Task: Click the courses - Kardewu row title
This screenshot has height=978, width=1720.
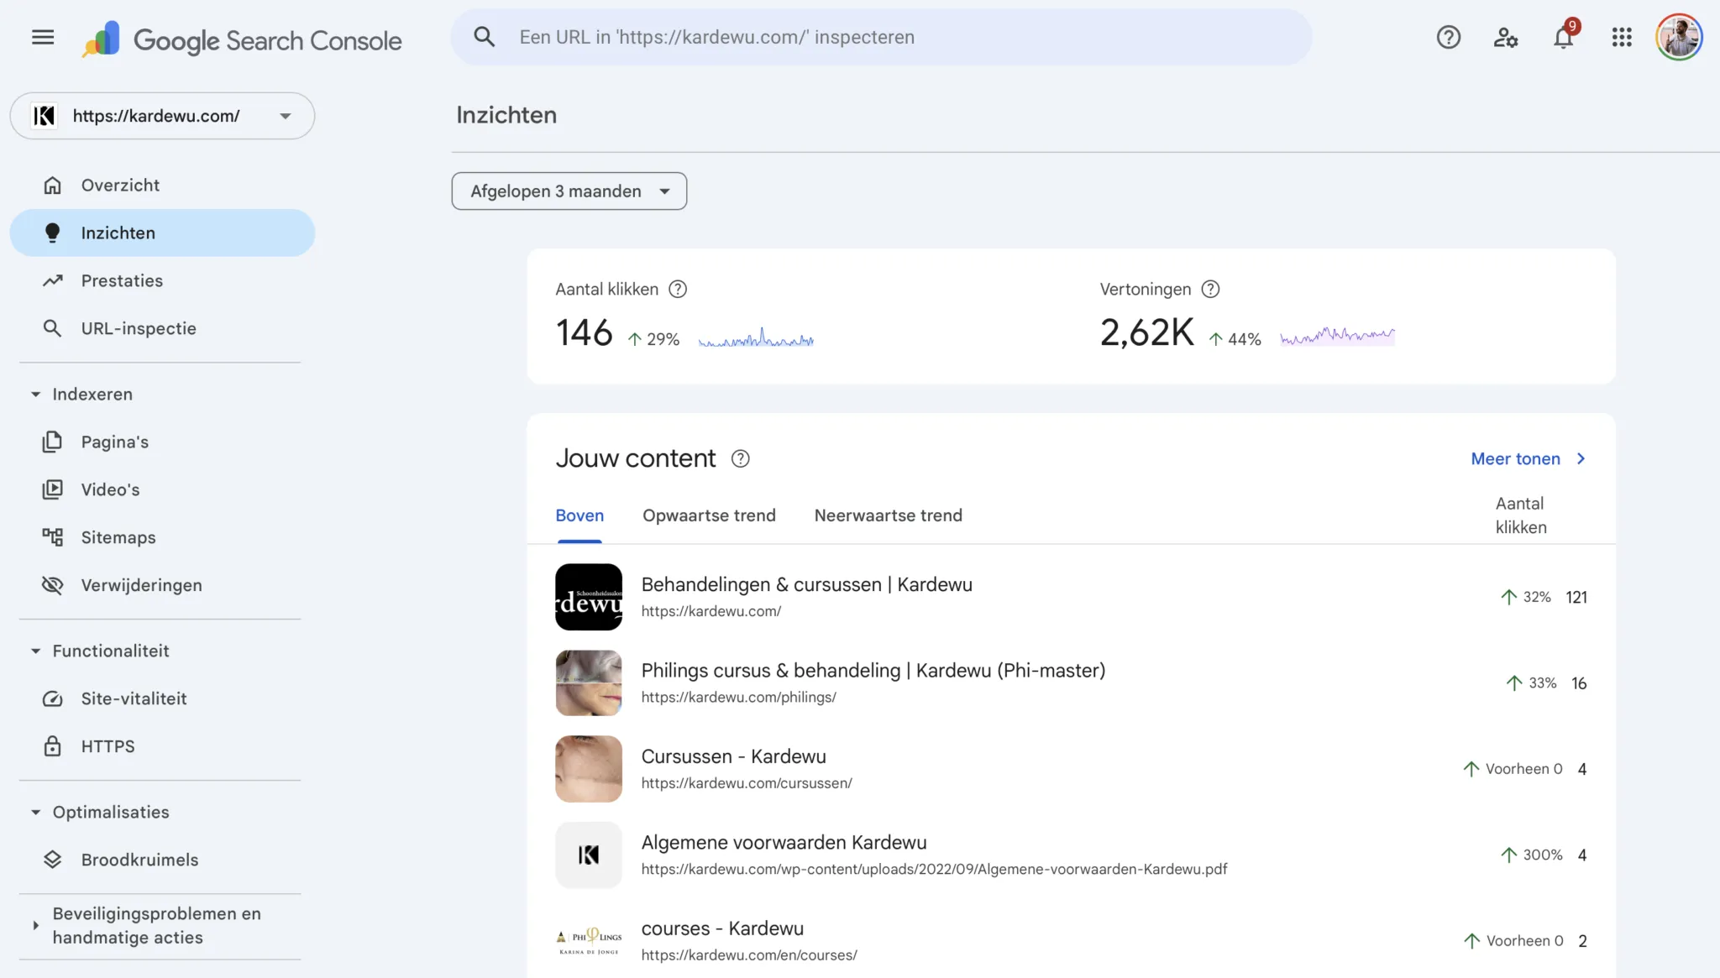Action: pyautogui.click(x=722, y=928)
